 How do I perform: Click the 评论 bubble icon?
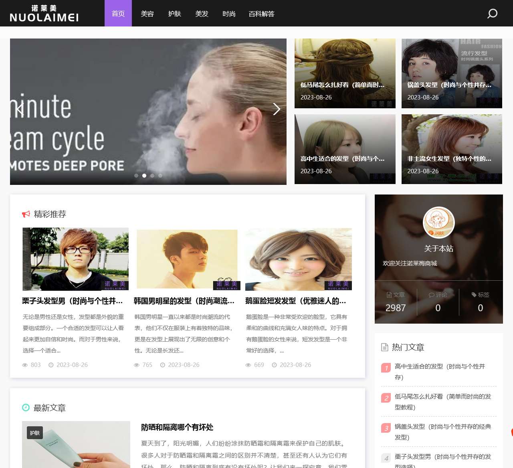click(x=432, y=295)
